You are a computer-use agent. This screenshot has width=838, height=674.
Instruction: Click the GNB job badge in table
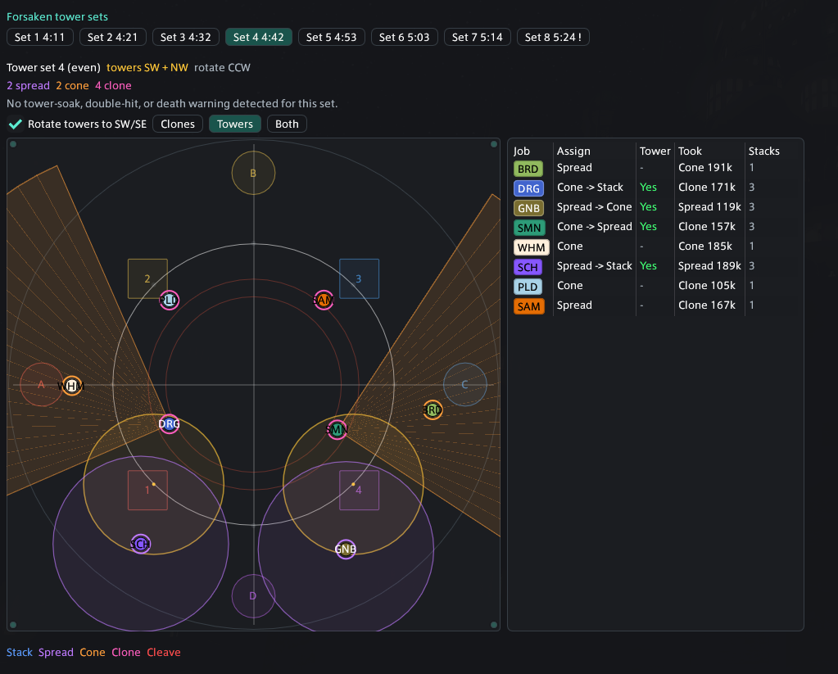(x=528, y=209)
